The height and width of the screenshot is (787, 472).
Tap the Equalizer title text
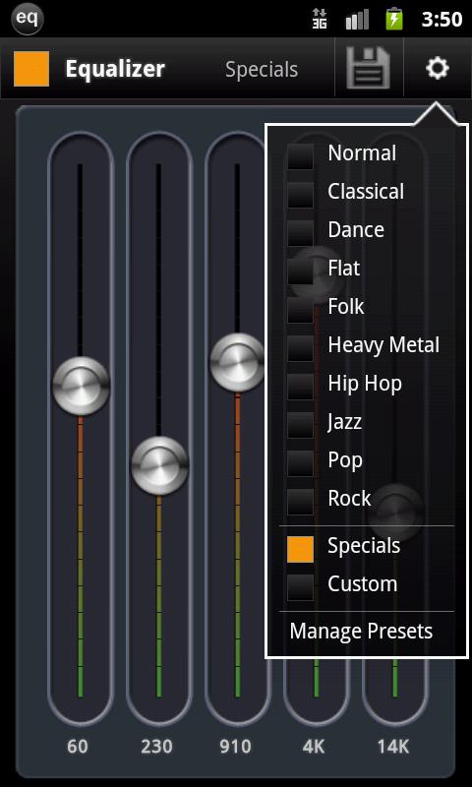coord(115,69)
